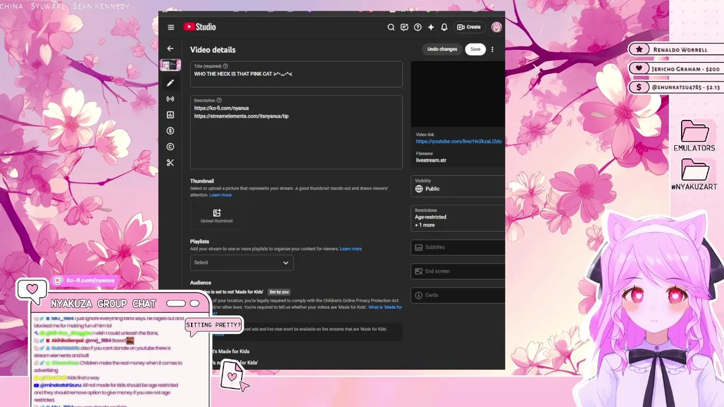Go back with the left arrow
Image resolution: width=724 pixels, height=407 pixels.
click(170, 49)
